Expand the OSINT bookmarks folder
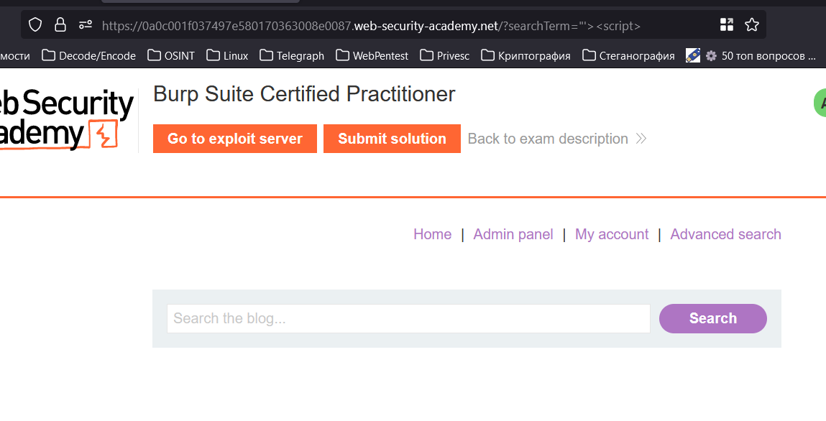Viewport: 826px width, 421px height. coord(171,55)
